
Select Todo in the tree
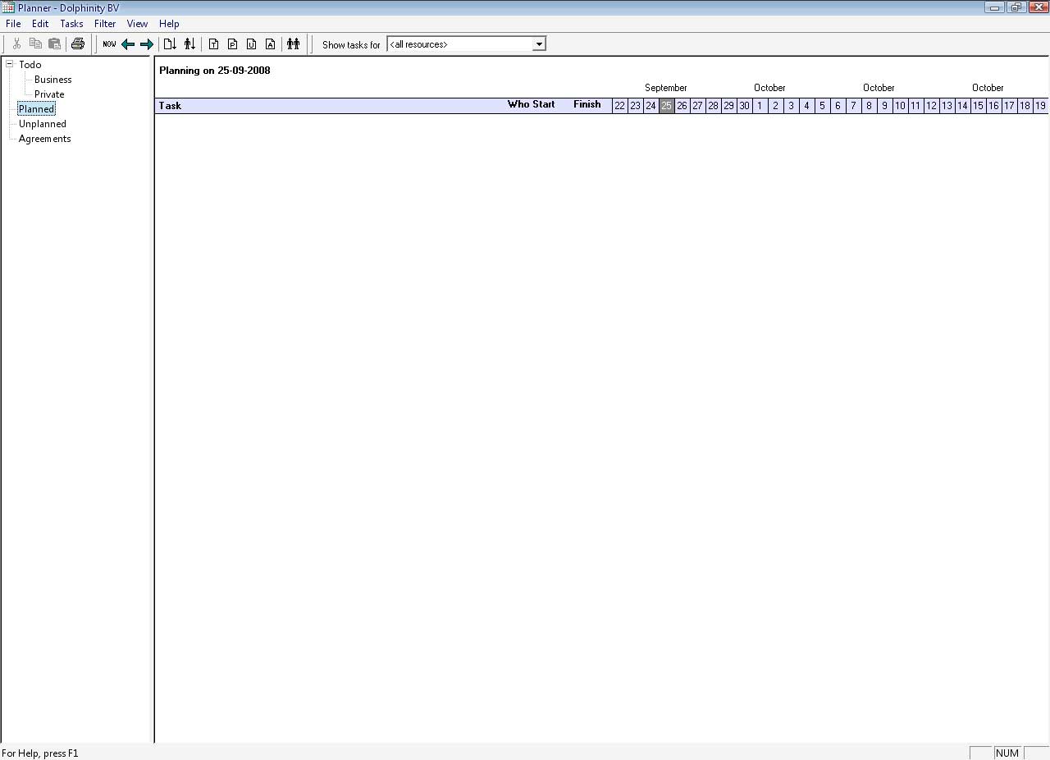point(30,65)
